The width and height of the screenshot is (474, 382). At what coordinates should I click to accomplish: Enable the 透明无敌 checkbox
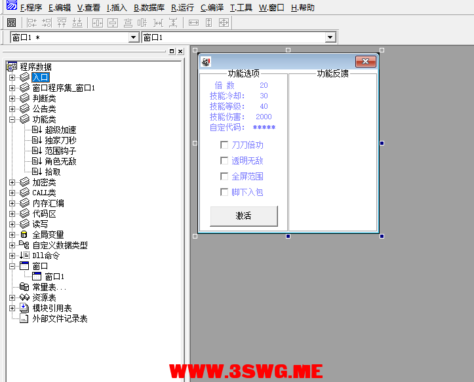coord(224,161)
